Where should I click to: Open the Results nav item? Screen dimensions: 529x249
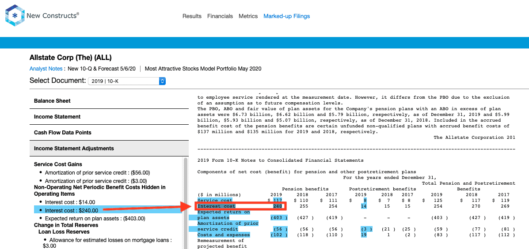tap(192, 16)
